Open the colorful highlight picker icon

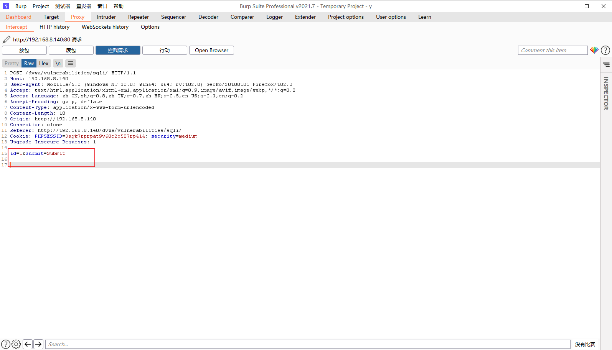(594, 50)
